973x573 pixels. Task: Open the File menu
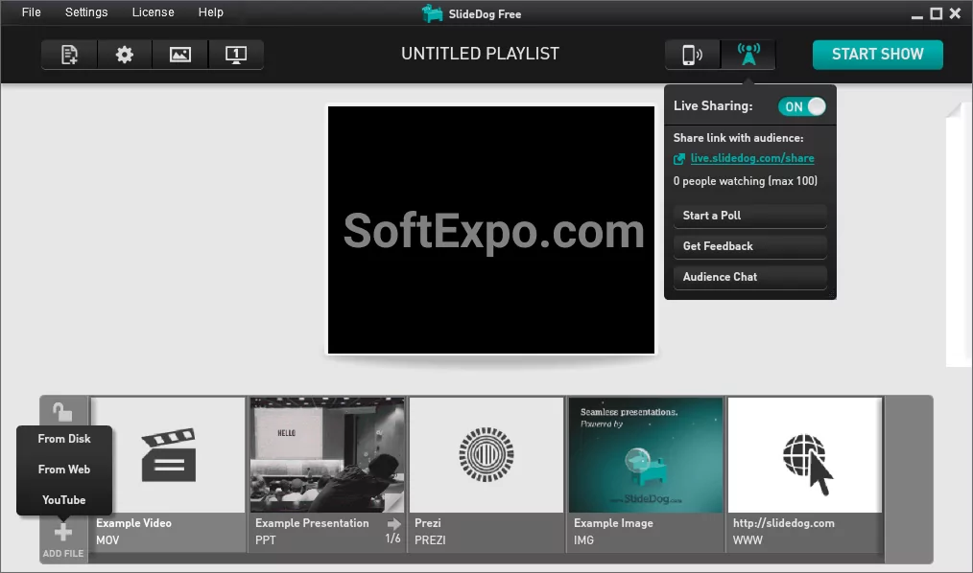tap(32, 12)
